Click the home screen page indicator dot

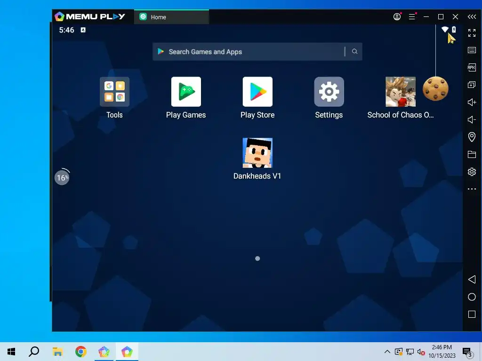pyautogui.click(x=257, y=259)
